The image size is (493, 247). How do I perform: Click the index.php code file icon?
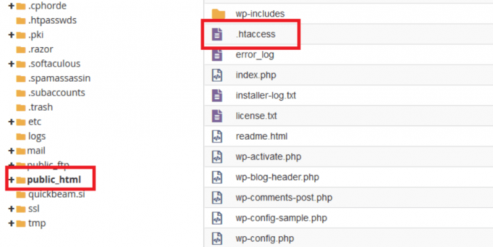[217, 75]
